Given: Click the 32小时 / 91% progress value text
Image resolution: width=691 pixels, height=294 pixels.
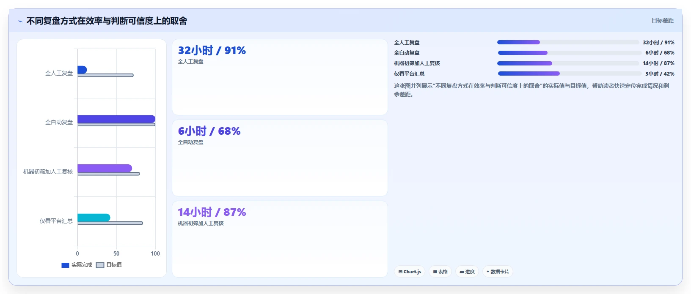Looking at the screenshot, I should (658, 42).
